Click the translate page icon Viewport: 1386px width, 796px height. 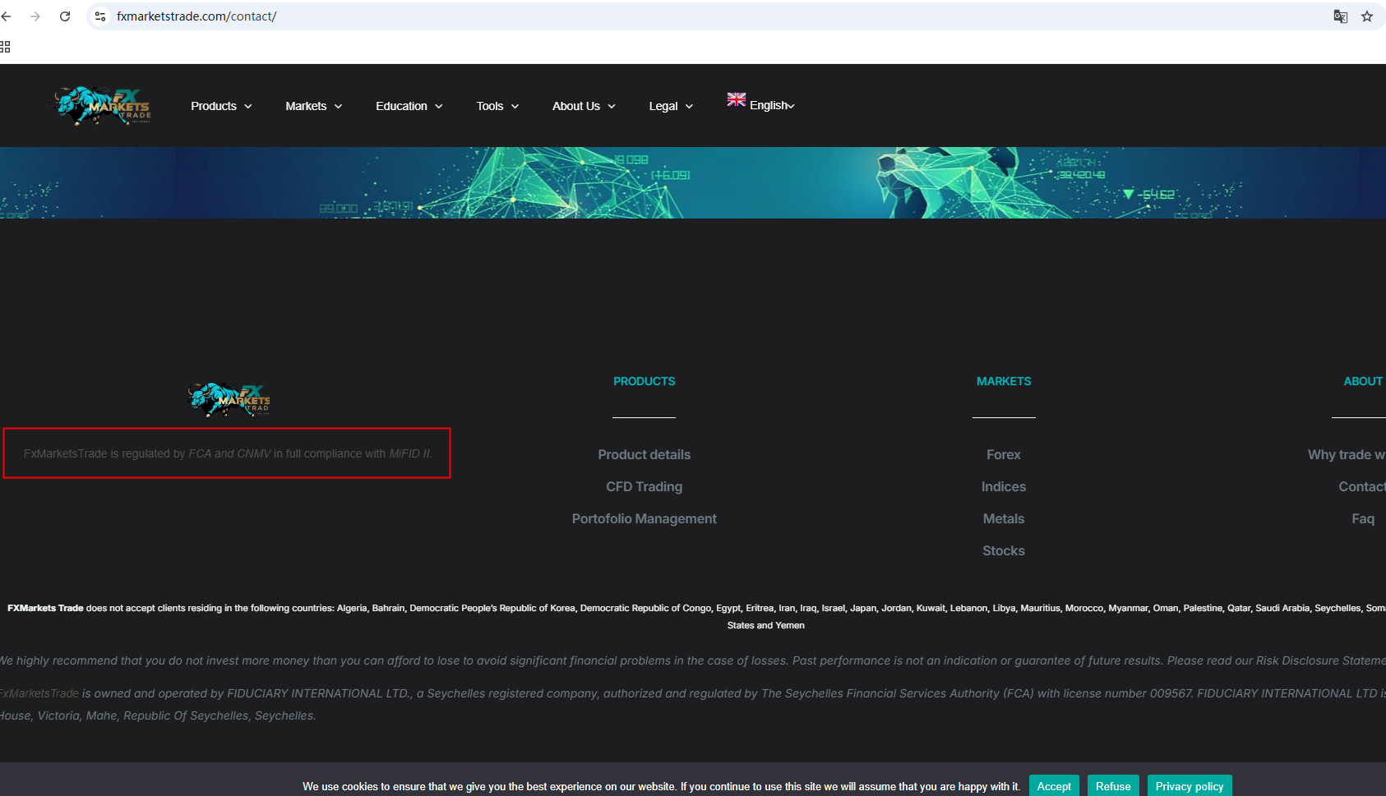pyautogui.click(x=1340, y=16)
